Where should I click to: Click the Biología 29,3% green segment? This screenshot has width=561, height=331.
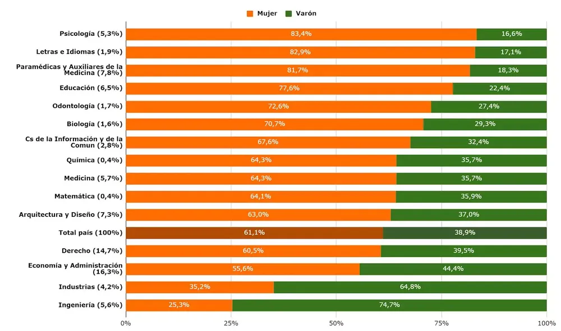coord(485,124)
